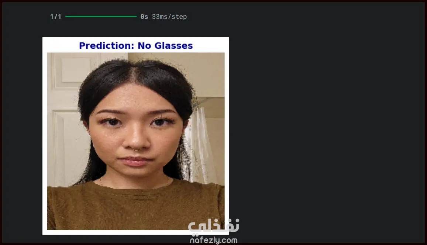
Task: Click the 33ms/step timing text
Action: [x=169, y=17]
